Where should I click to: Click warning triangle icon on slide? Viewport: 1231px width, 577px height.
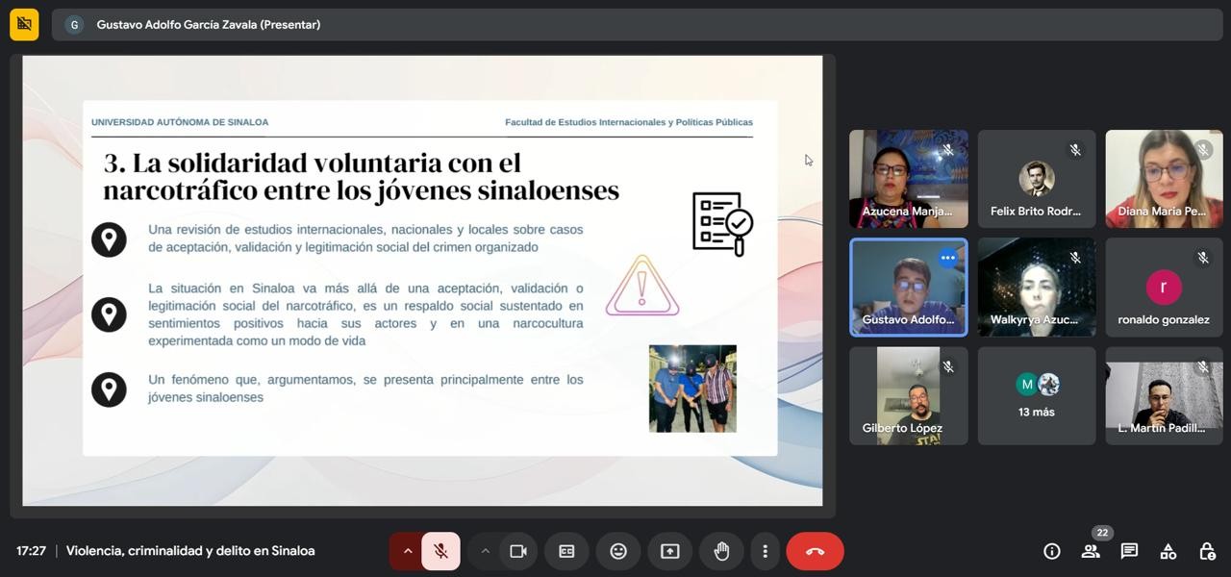642,286
